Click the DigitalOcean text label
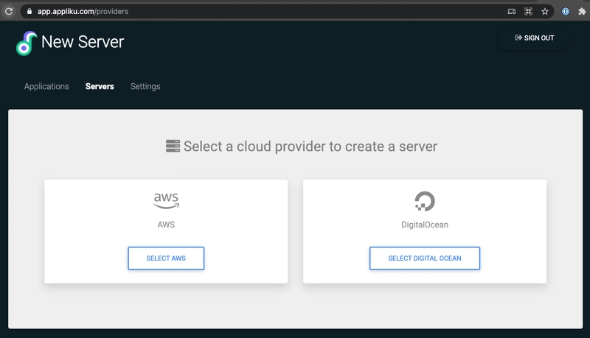This screenshot has height=338, width=590. [x=425, y=225]
